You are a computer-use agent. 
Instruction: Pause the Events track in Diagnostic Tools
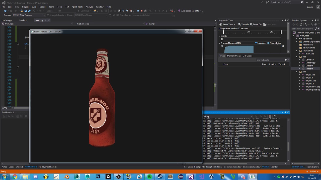coord(222,39)
